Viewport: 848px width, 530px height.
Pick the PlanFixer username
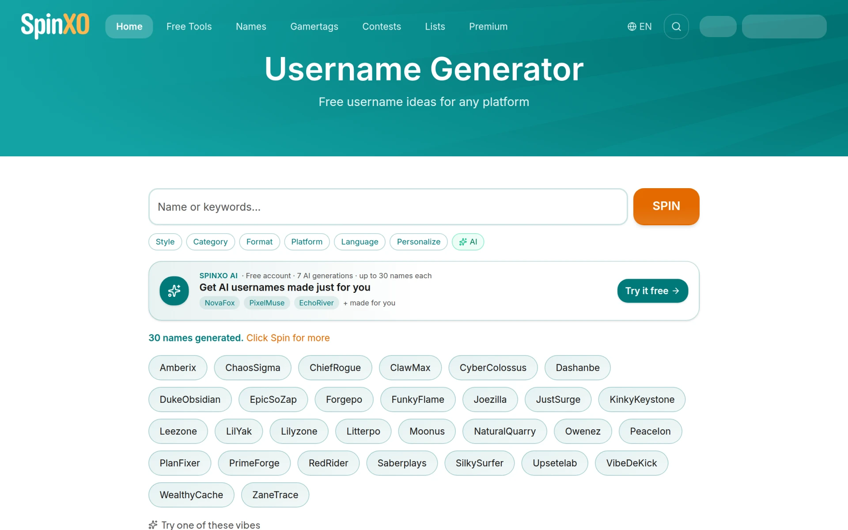pos(179,463)
